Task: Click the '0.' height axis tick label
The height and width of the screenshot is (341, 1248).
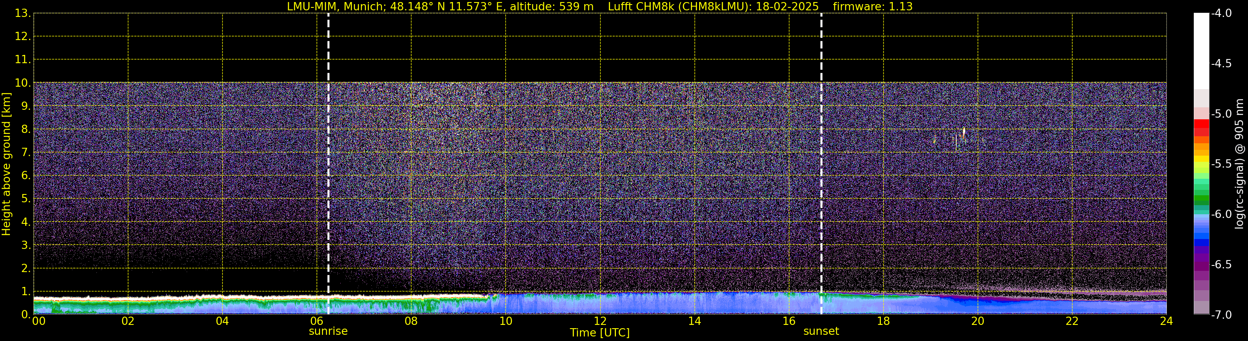Action: coord(26,315)
